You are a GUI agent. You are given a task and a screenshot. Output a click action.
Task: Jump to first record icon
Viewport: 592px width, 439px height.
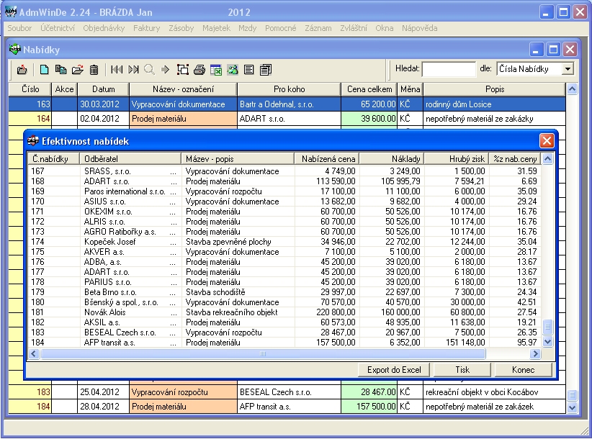117,70
